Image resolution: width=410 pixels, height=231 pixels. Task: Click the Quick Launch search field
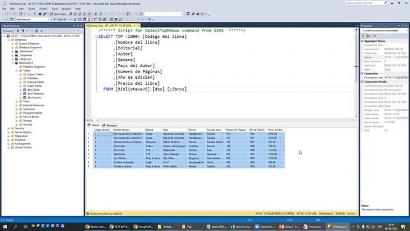coord(366,3)
